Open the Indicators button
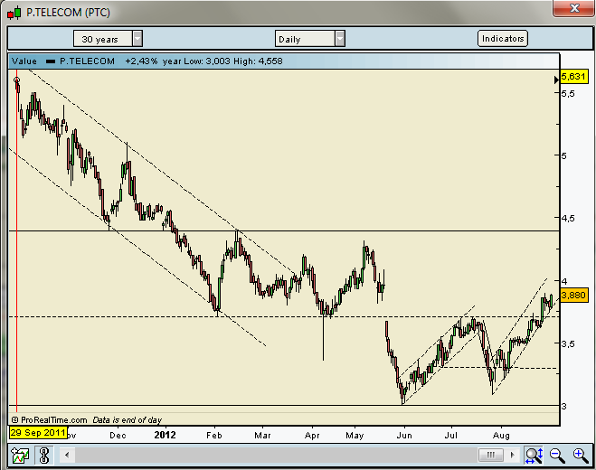Image resolution: width=596 pixels, height=470 pixels. click(503, 38)
